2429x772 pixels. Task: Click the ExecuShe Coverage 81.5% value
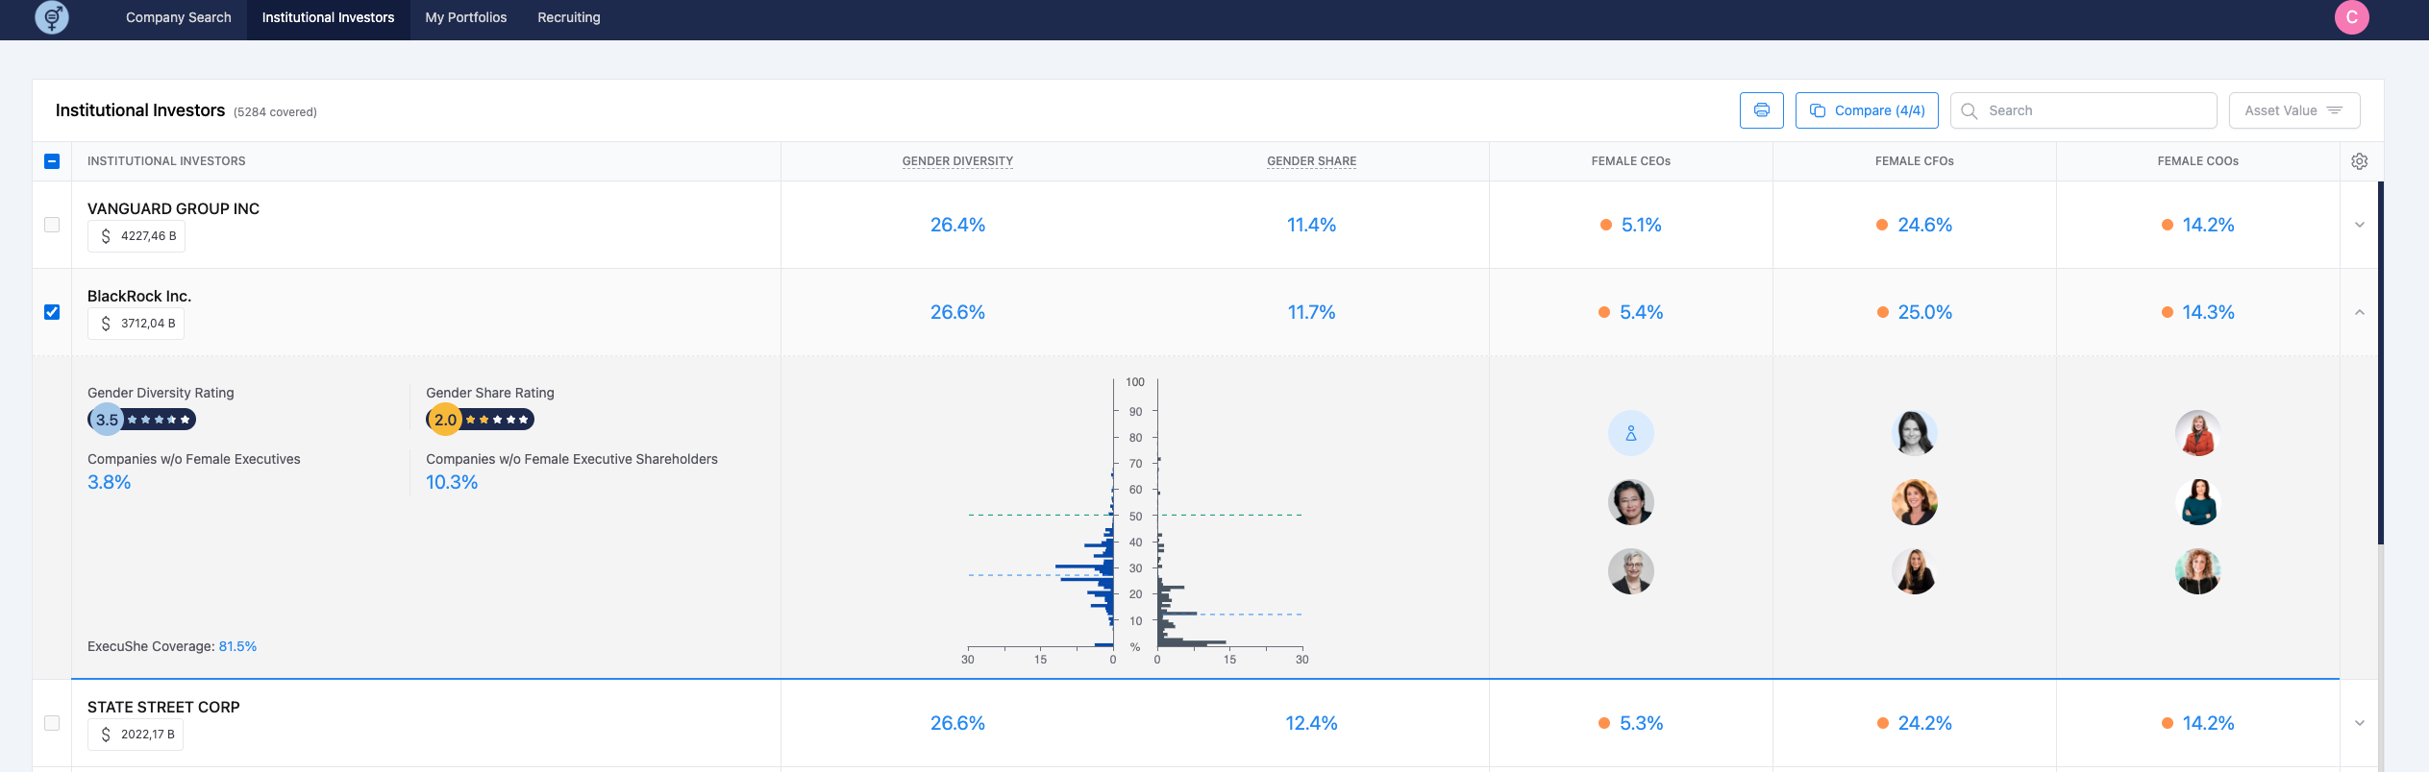click(237, 646)
